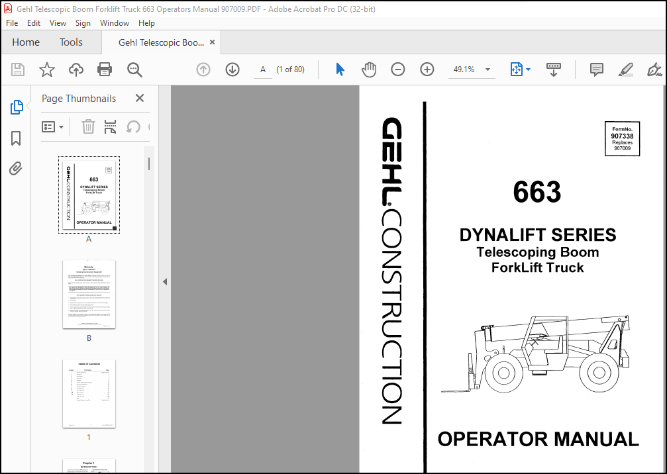Open the Sign pen tool
The width and height of the screenshot is (667, 474).
click(x=654, y=70)
